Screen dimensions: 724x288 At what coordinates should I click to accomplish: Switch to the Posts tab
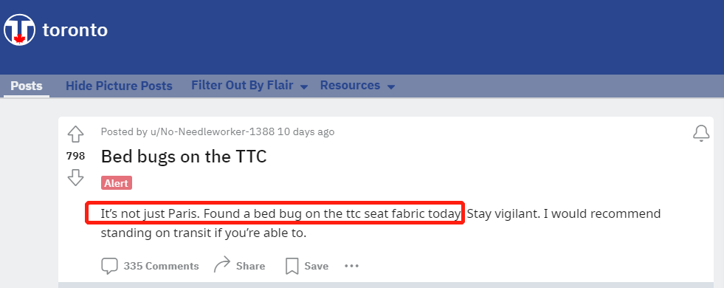(27, 86)
